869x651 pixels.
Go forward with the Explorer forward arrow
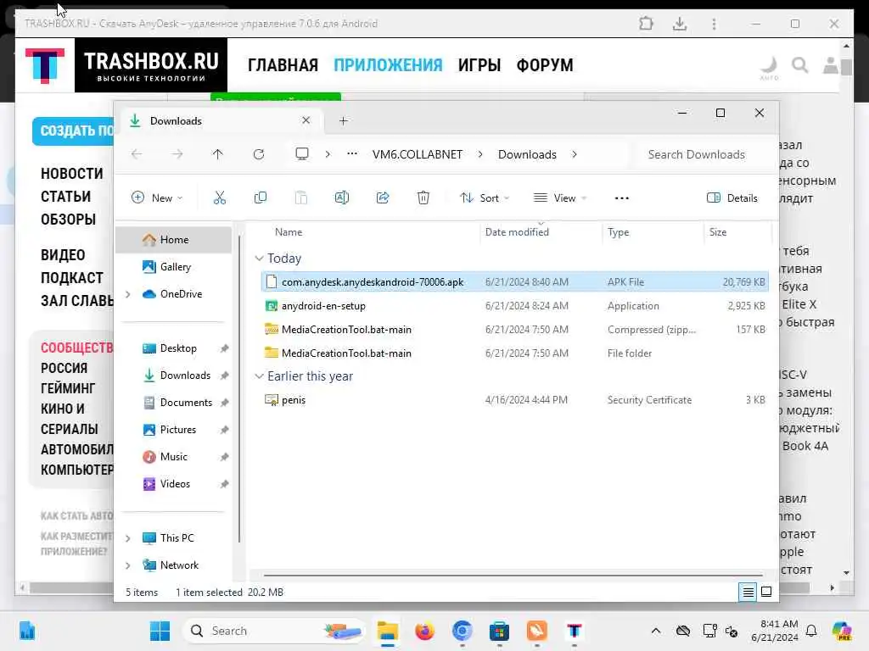pyautogui.click(x=177, y=154)
